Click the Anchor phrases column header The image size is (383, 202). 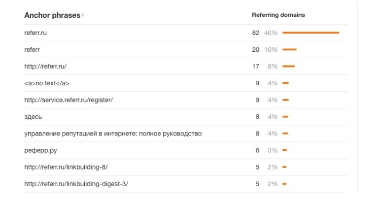tap(52, 15)
